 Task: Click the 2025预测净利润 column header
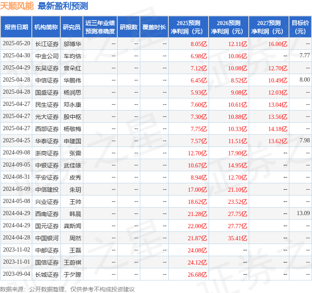[x=188, y=27]
